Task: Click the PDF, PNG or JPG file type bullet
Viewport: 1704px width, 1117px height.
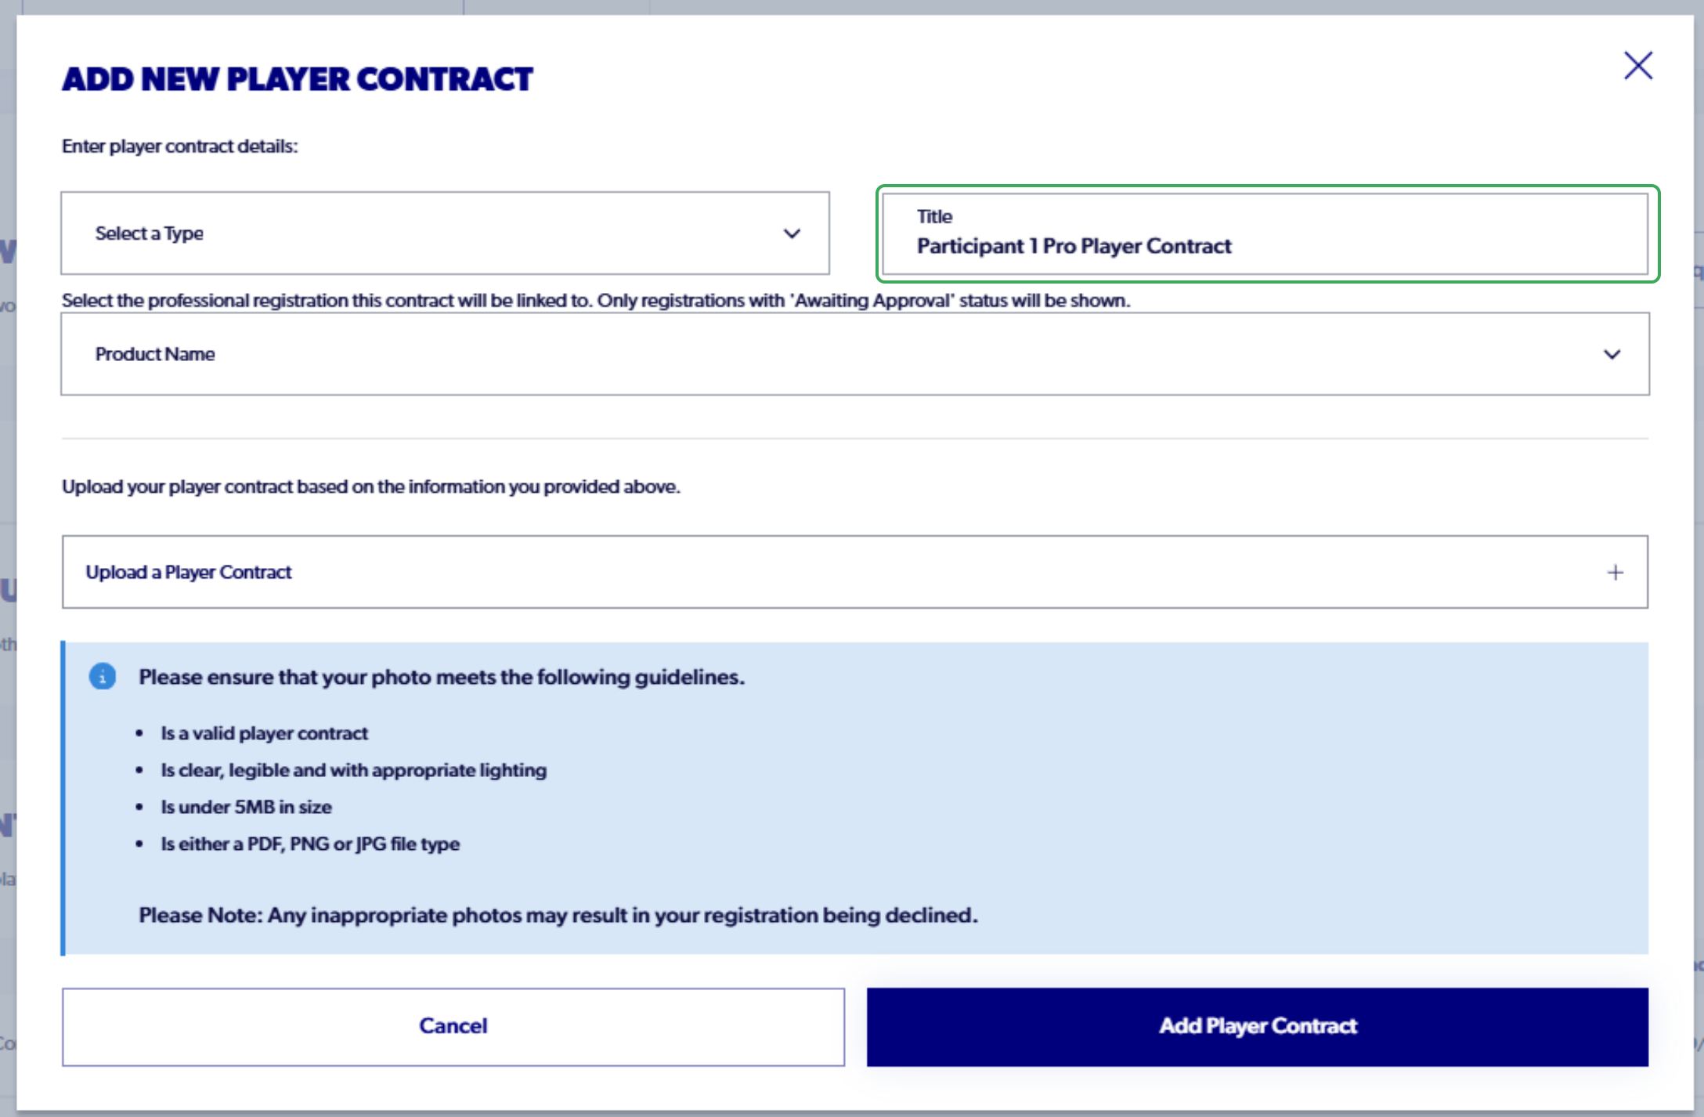Action: [x=310, y=844]
